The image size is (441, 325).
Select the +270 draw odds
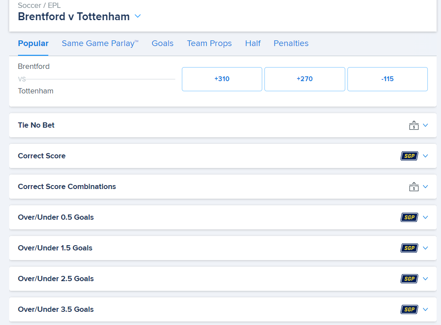[304, 79]
